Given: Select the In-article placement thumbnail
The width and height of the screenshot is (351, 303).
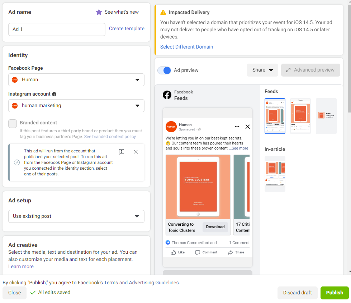Looking at the screenshot, I should pos(275,174).
